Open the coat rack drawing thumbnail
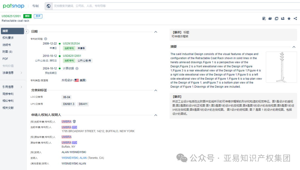This screenshot has width=300, height=170. 281,67
